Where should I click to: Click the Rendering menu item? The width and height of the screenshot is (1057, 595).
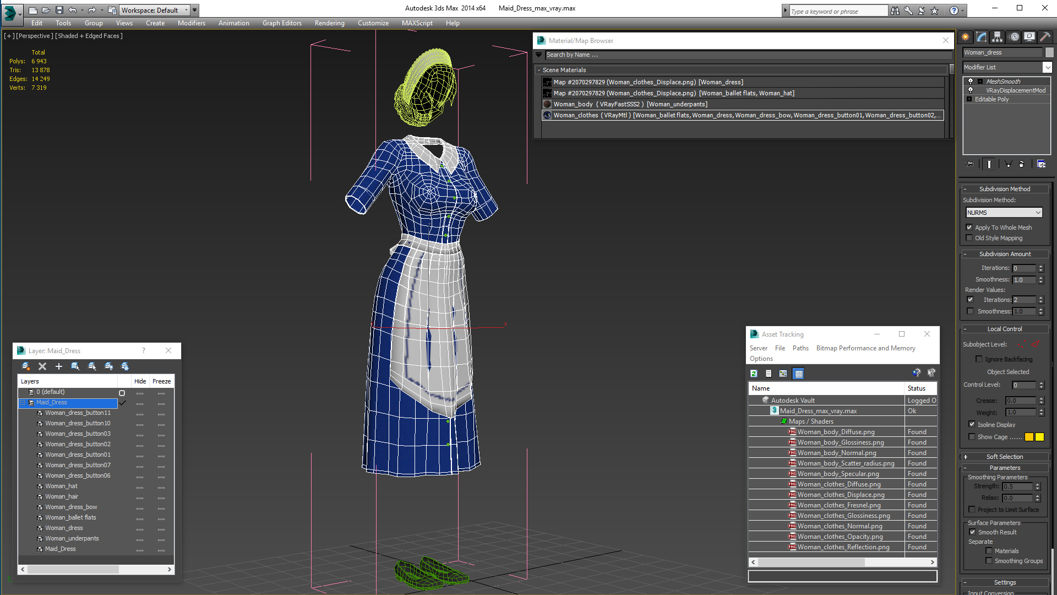coord(329,23)
